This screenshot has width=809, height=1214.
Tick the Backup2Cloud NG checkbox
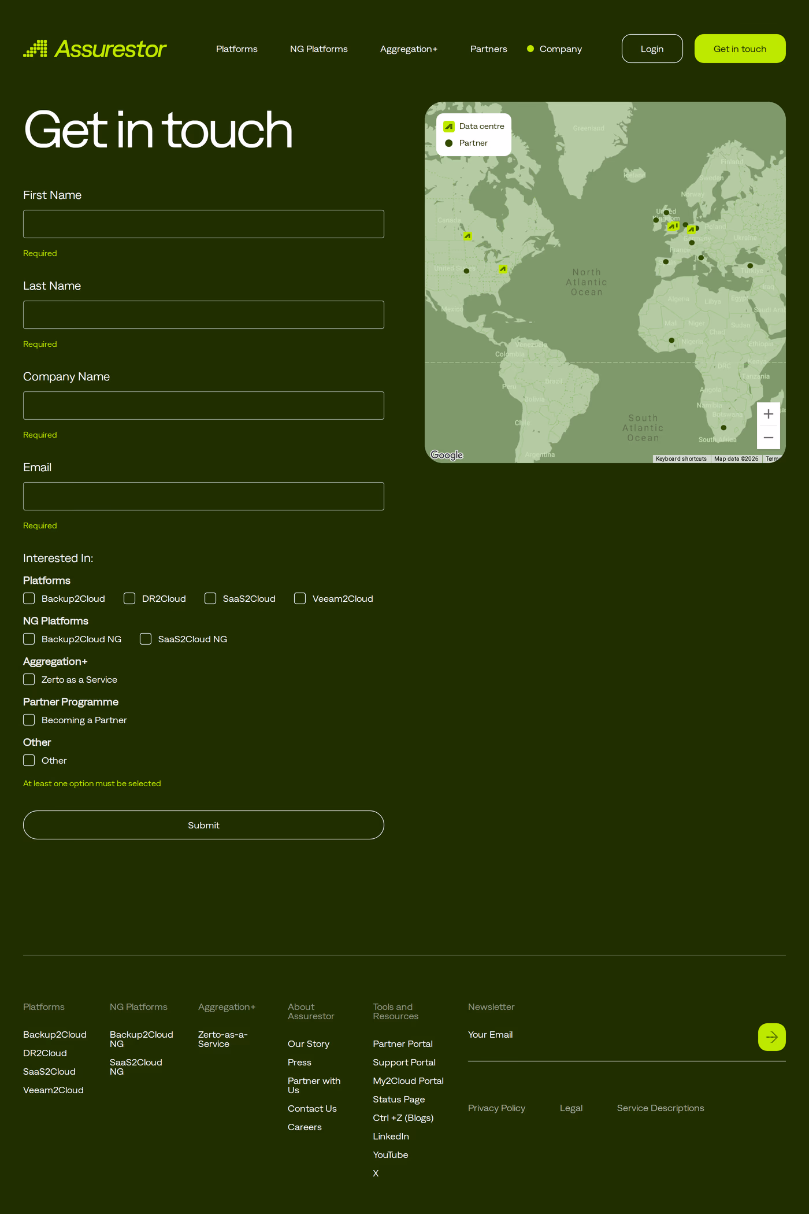pos(29,639)
